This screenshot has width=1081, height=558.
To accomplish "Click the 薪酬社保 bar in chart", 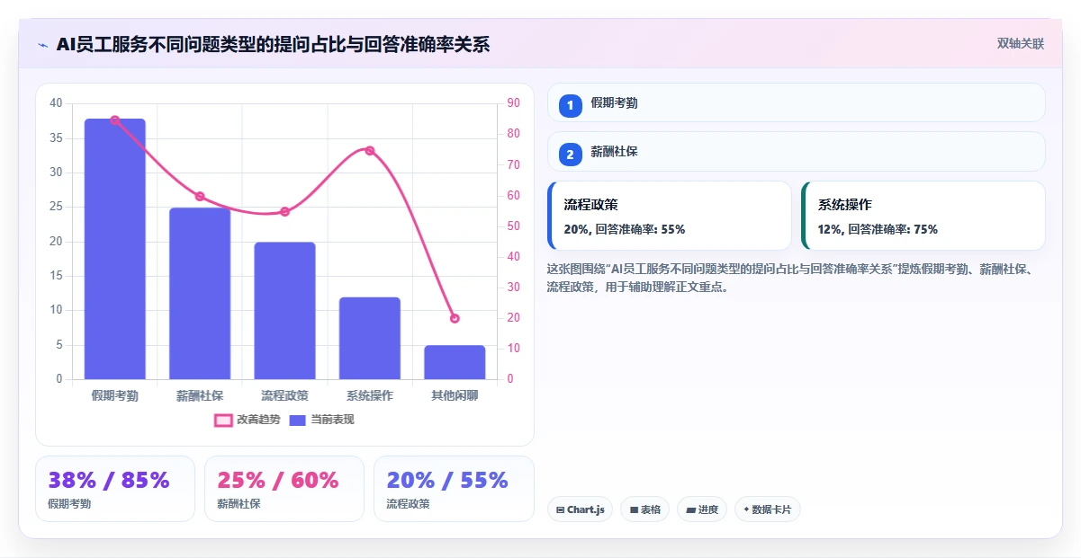I will (x=200, y=294).
